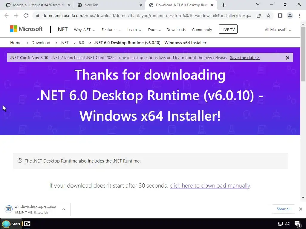Open the Downloads nav item
The height and width of the screenshot is (229, 306).
coord(176,30)
